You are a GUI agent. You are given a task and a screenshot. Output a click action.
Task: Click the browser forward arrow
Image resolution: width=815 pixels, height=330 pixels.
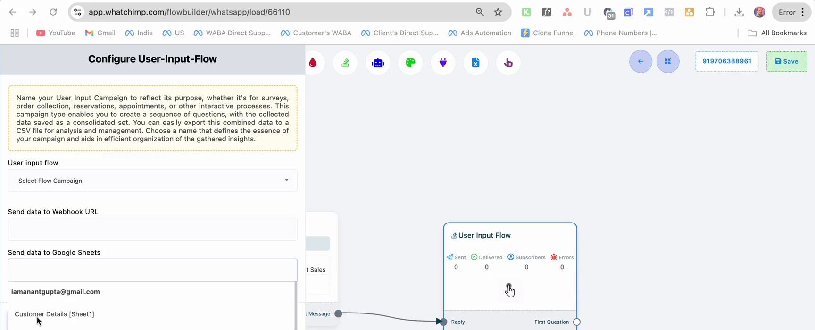click(x=33, y=12)
